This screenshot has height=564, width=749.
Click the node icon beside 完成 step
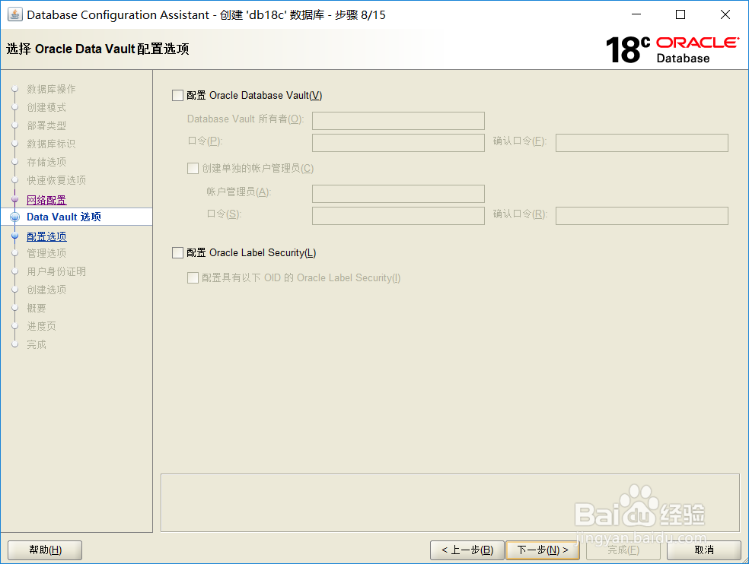[x=14, y=344]
